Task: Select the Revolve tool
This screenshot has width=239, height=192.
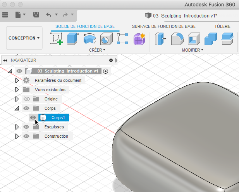Action: point(90,39)
